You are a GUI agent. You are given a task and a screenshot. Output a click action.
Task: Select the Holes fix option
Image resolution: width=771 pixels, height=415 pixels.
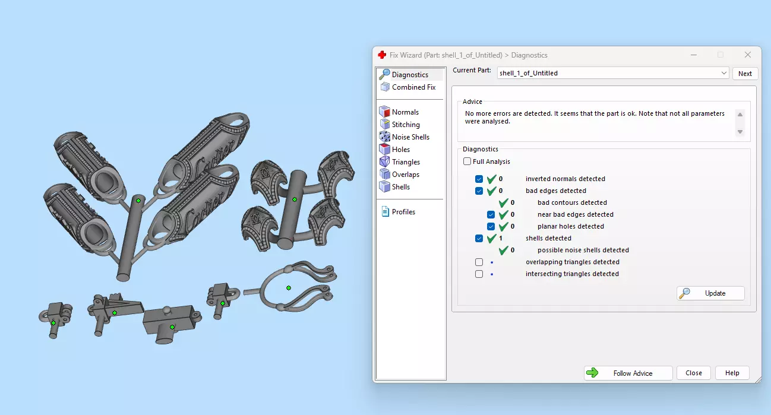click(396, 150)
